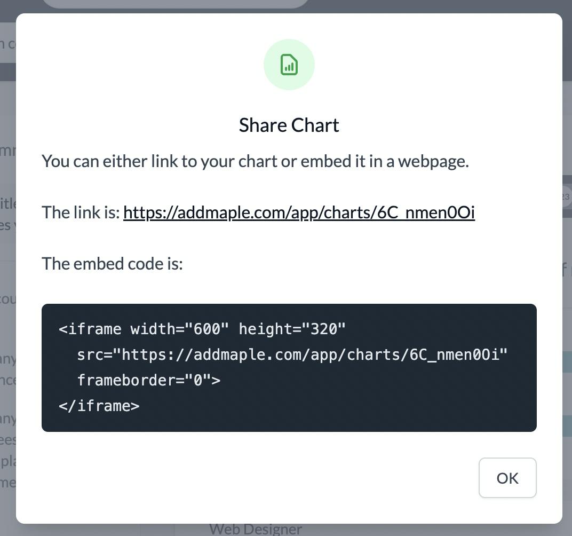Click the dimmed Web Designer text below dialog
The image size is (572, 536).
coord(256,530)
